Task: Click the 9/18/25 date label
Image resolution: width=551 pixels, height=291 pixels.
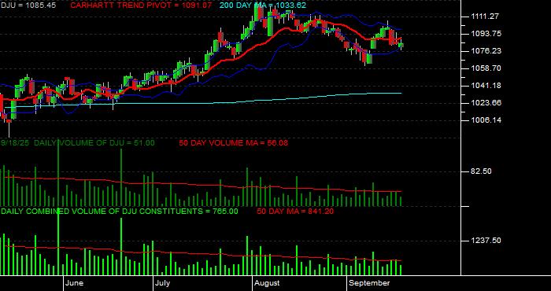Action: pyautogui.click(x=16, y=143)
